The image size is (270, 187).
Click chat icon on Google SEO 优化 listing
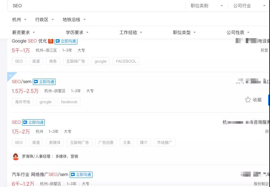58,41
